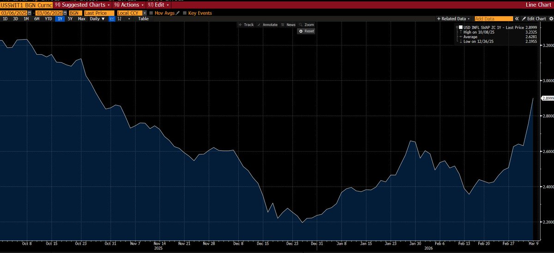Screen dimensions: 554x253
Task: Select the YTD time range
Action: pyautogui.click(x=48, y=18)
